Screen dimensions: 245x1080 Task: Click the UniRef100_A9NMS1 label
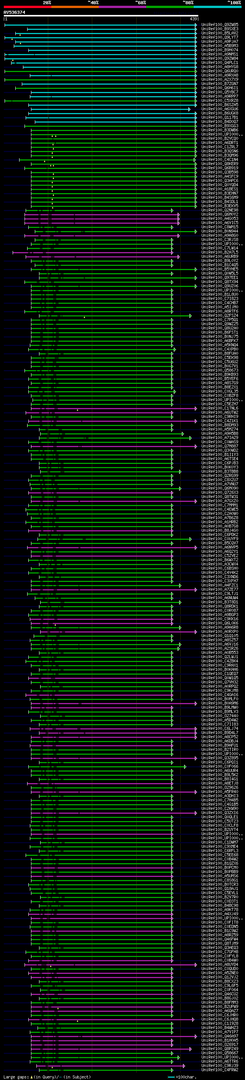220,54
